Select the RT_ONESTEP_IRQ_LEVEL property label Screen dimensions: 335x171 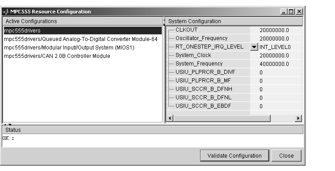point(209,47)
